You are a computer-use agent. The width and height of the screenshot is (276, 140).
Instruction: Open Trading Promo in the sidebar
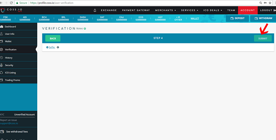click(19, 80)
